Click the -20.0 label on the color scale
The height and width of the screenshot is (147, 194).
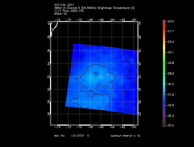170,21
